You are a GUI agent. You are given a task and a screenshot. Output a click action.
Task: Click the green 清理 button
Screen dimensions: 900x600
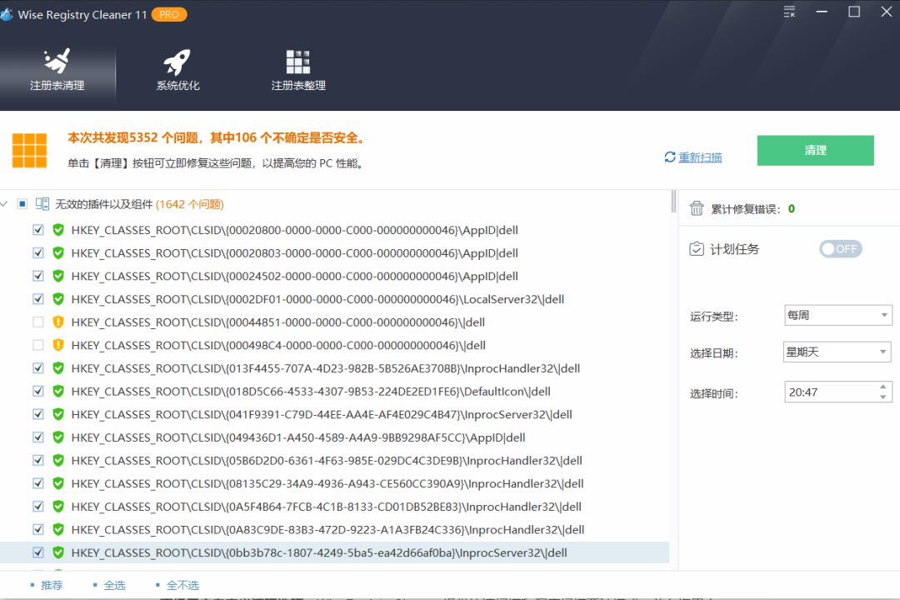815,150
